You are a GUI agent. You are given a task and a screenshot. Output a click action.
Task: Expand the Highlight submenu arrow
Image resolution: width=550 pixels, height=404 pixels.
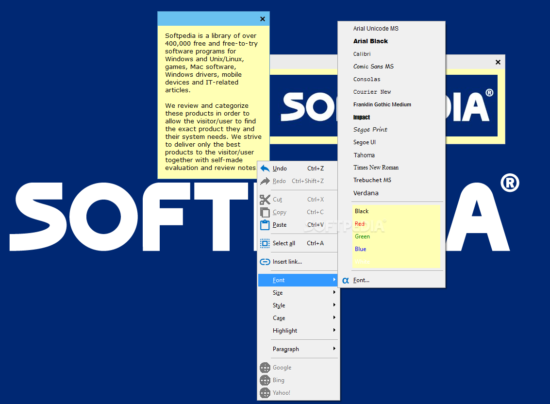tap(334, 330)
